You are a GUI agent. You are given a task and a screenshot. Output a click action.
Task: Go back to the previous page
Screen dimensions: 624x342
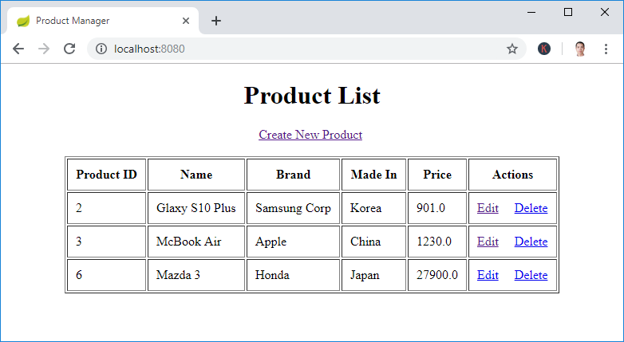point(18,49)
